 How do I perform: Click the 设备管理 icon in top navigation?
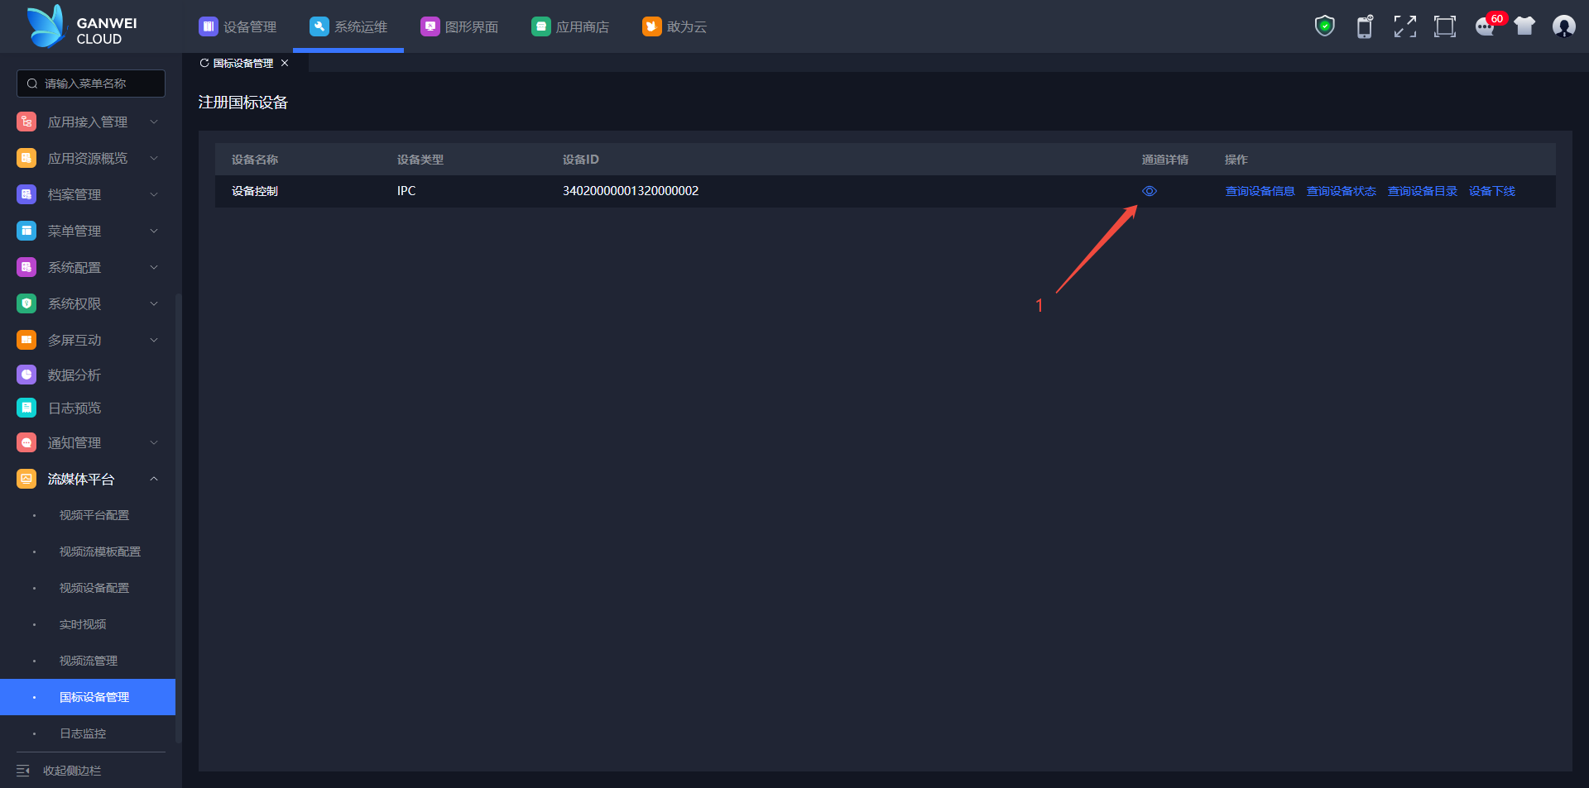coord(209,26)
